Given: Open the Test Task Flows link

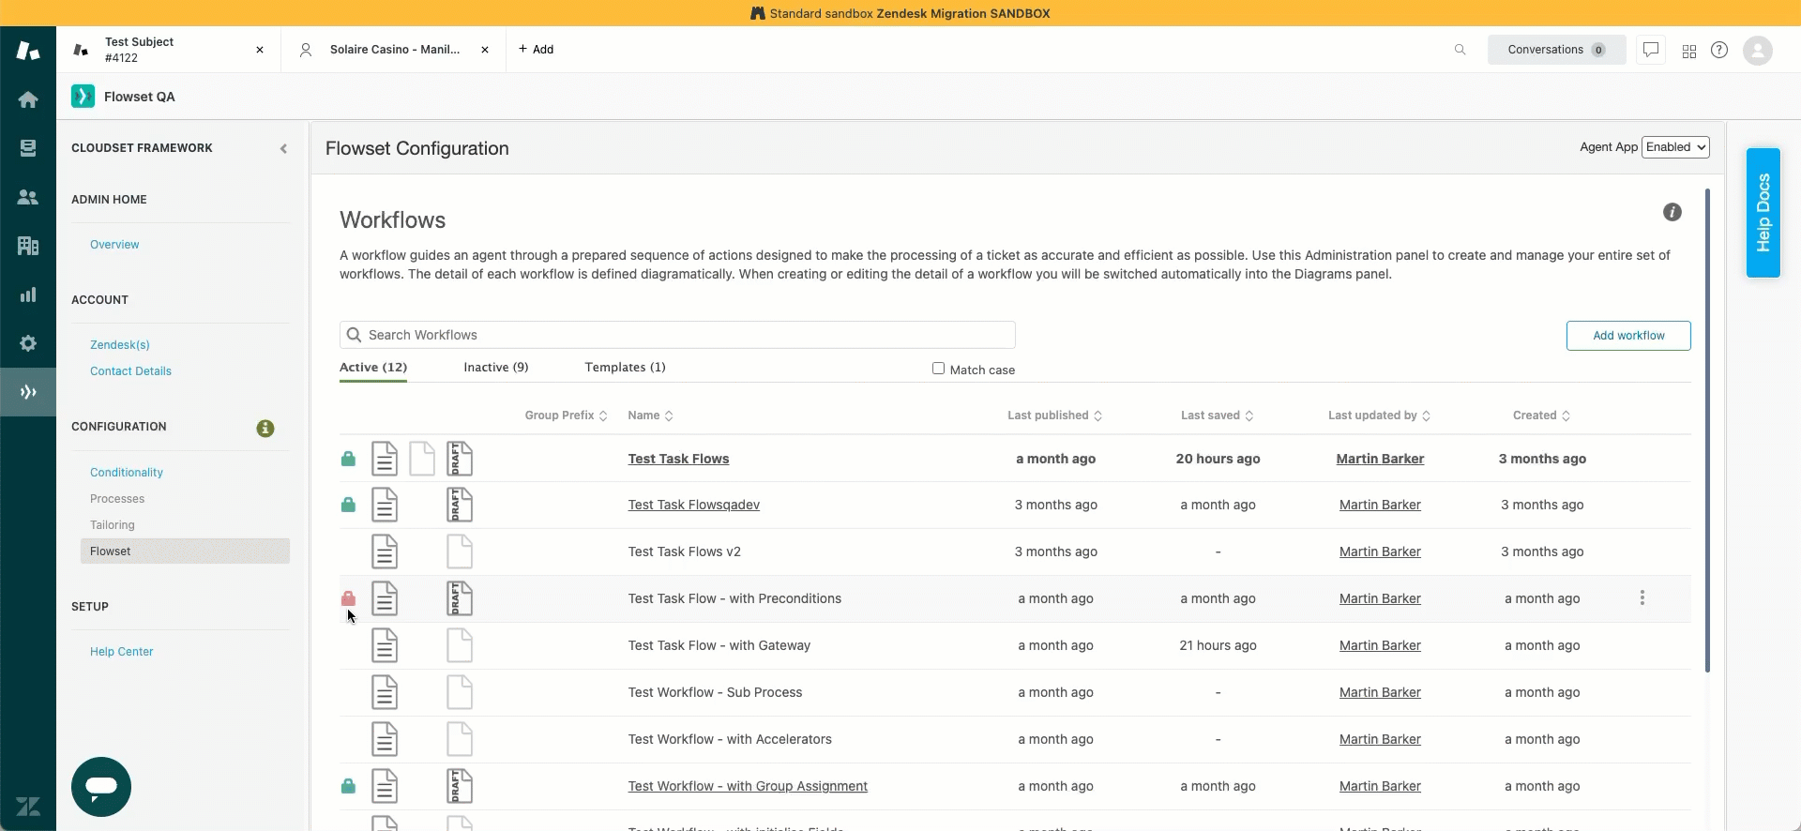Looking at the screenshot, I should click(x=678, y=459).
